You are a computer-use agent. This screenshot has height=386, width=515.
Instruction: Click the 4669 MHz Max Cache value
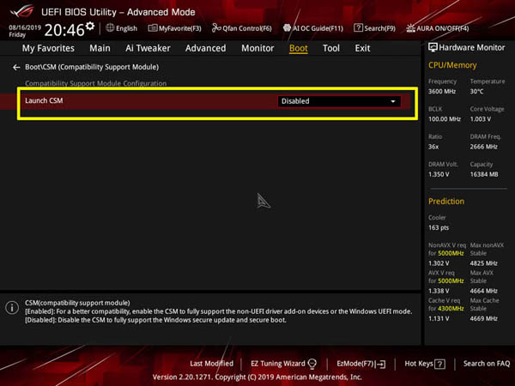483,318
